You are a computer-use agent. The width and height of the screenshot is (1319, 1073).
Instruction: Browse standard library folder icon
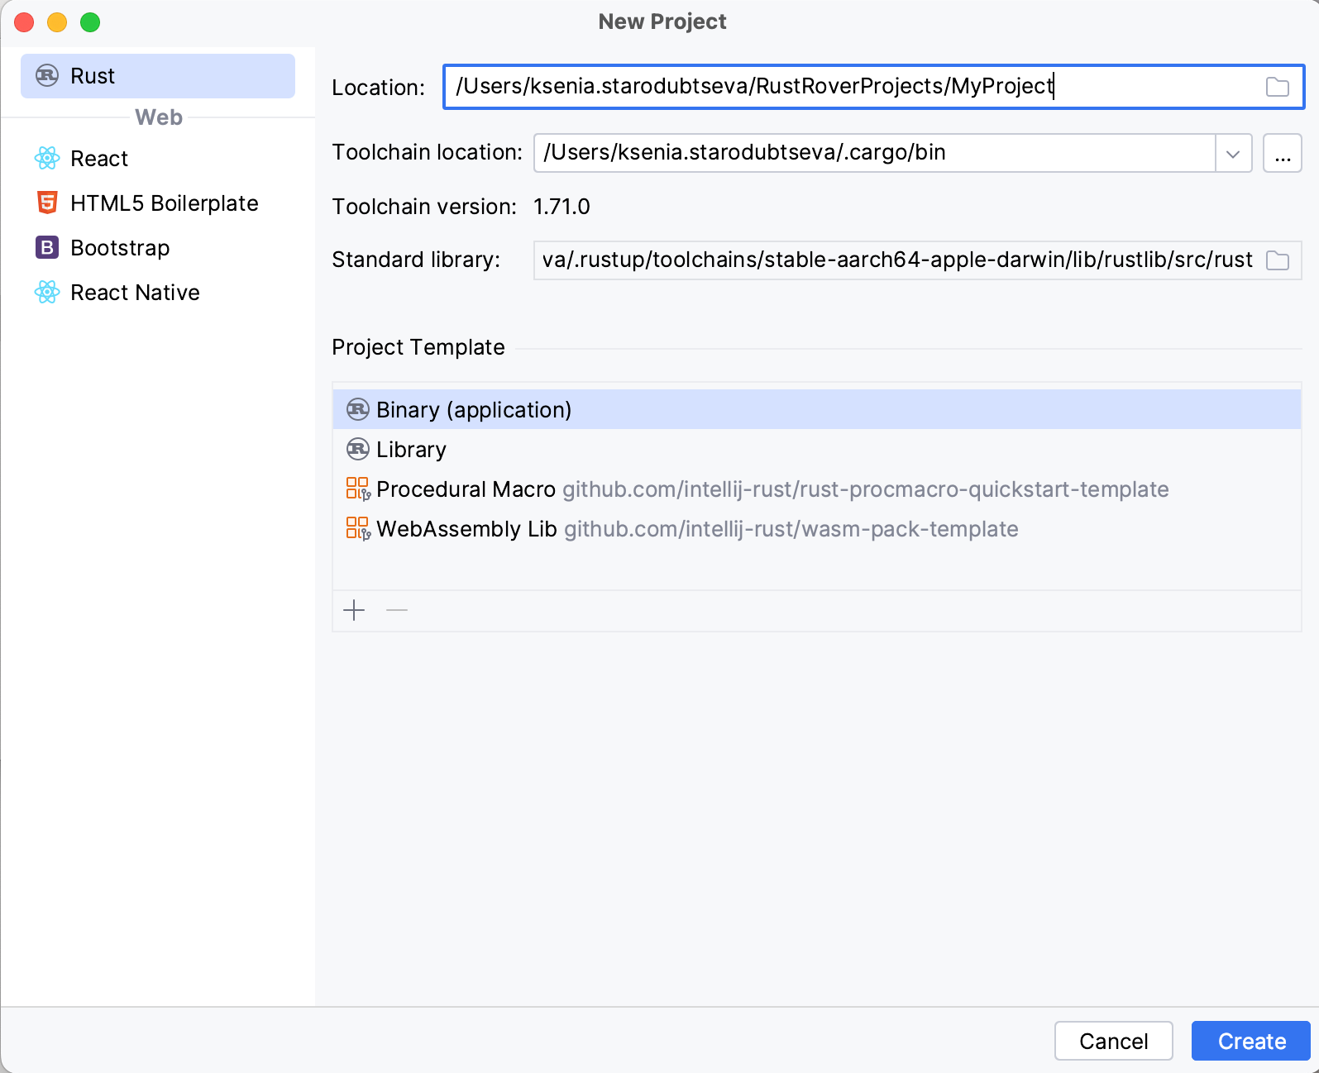click(1277, 260)
